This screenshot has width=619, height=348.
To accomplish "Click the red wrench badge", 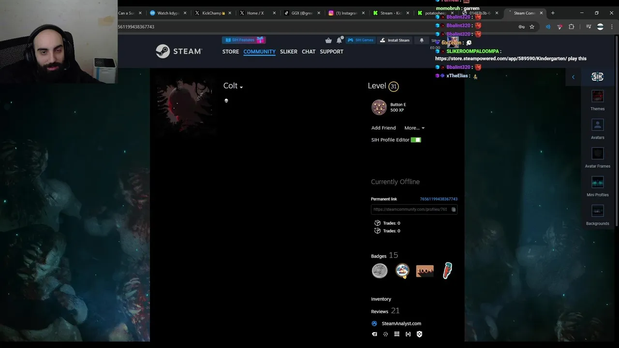I will [448, 271].
